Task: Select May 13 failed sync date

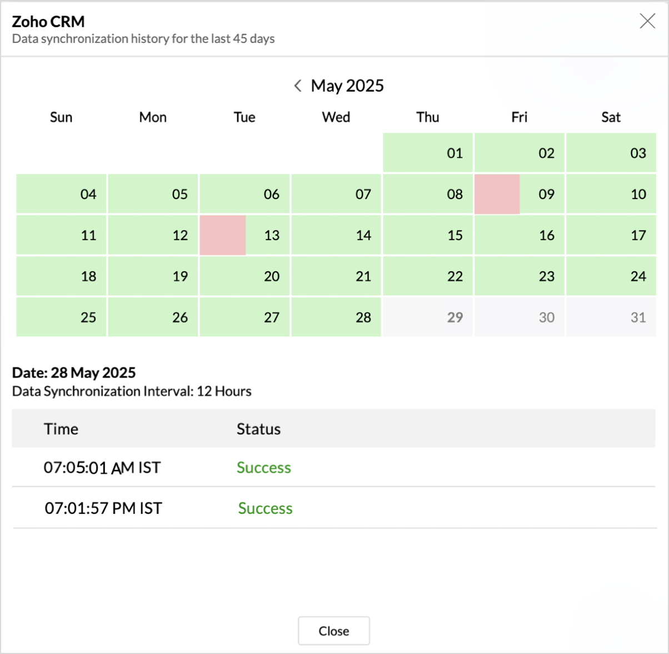Action: click(244, 235)
